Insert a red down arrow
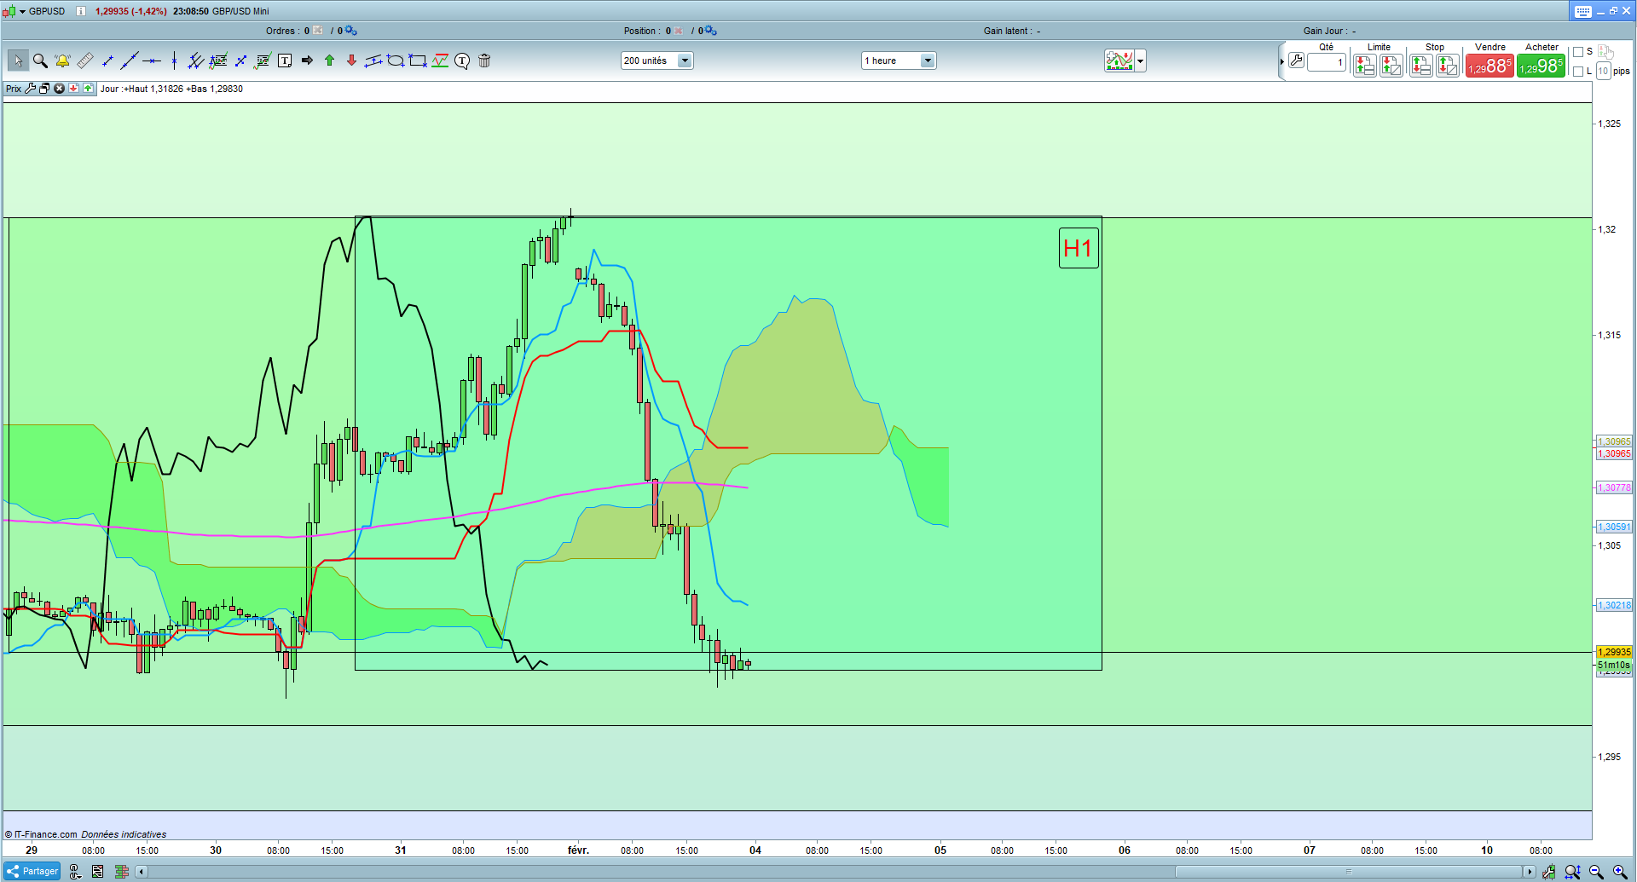This screenshot has height=882, width=1637. coord(351,61)
